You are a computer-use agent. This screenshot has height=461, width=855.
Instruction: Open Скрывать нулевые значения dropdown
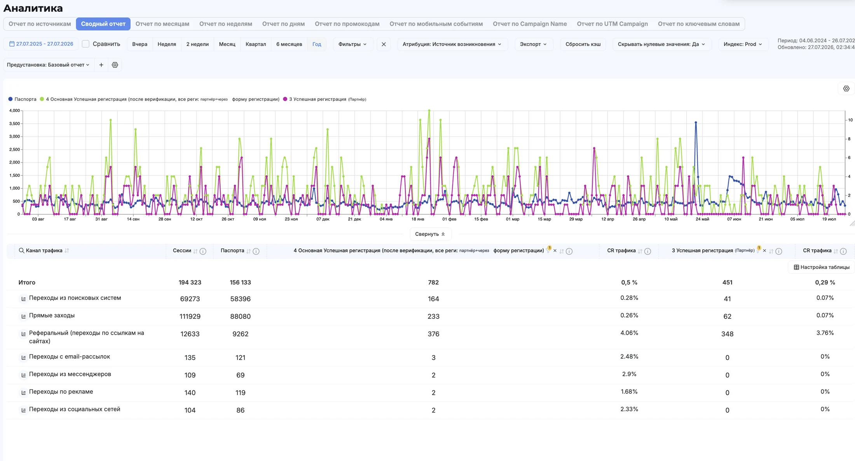pos(661,44)
